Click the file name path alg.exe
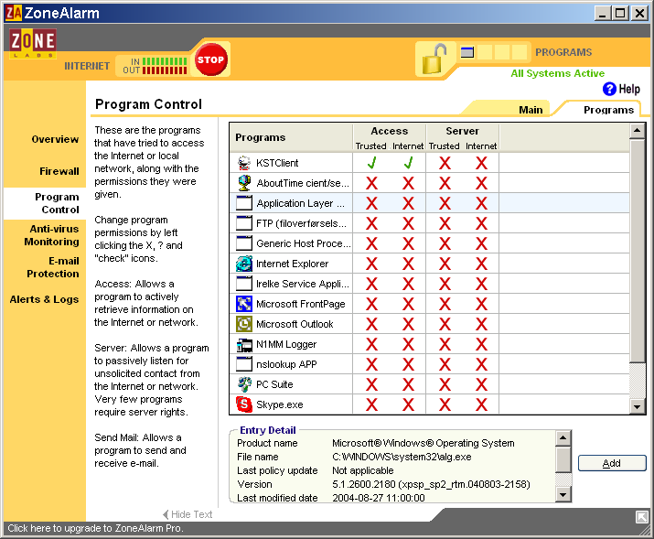 [x=402, y=457]
